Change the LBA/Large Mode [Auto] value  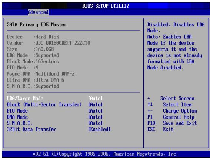pyautogui.click(x=95, y=99)
